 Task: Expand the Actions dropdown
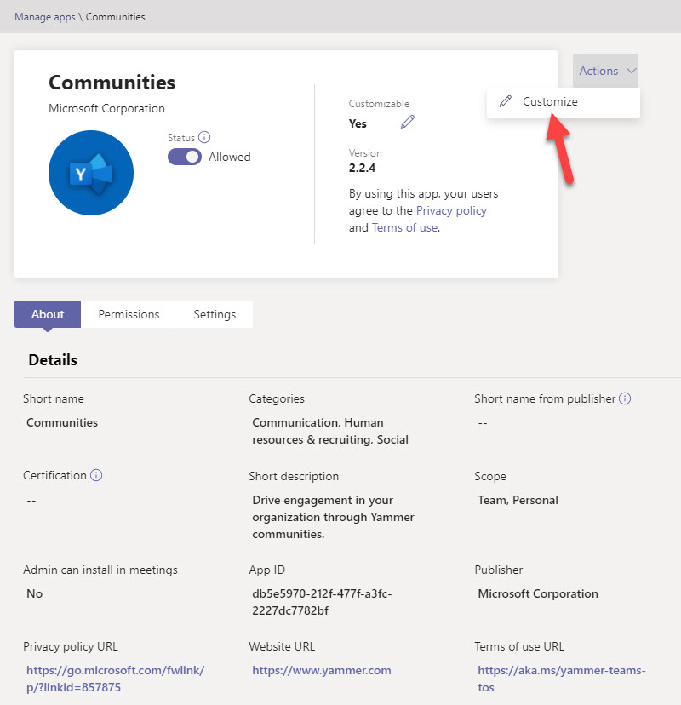click(x=606, y=71)
